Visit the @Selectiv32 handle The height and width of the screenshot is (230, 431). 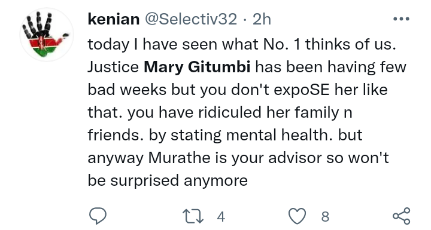[191, 19]
